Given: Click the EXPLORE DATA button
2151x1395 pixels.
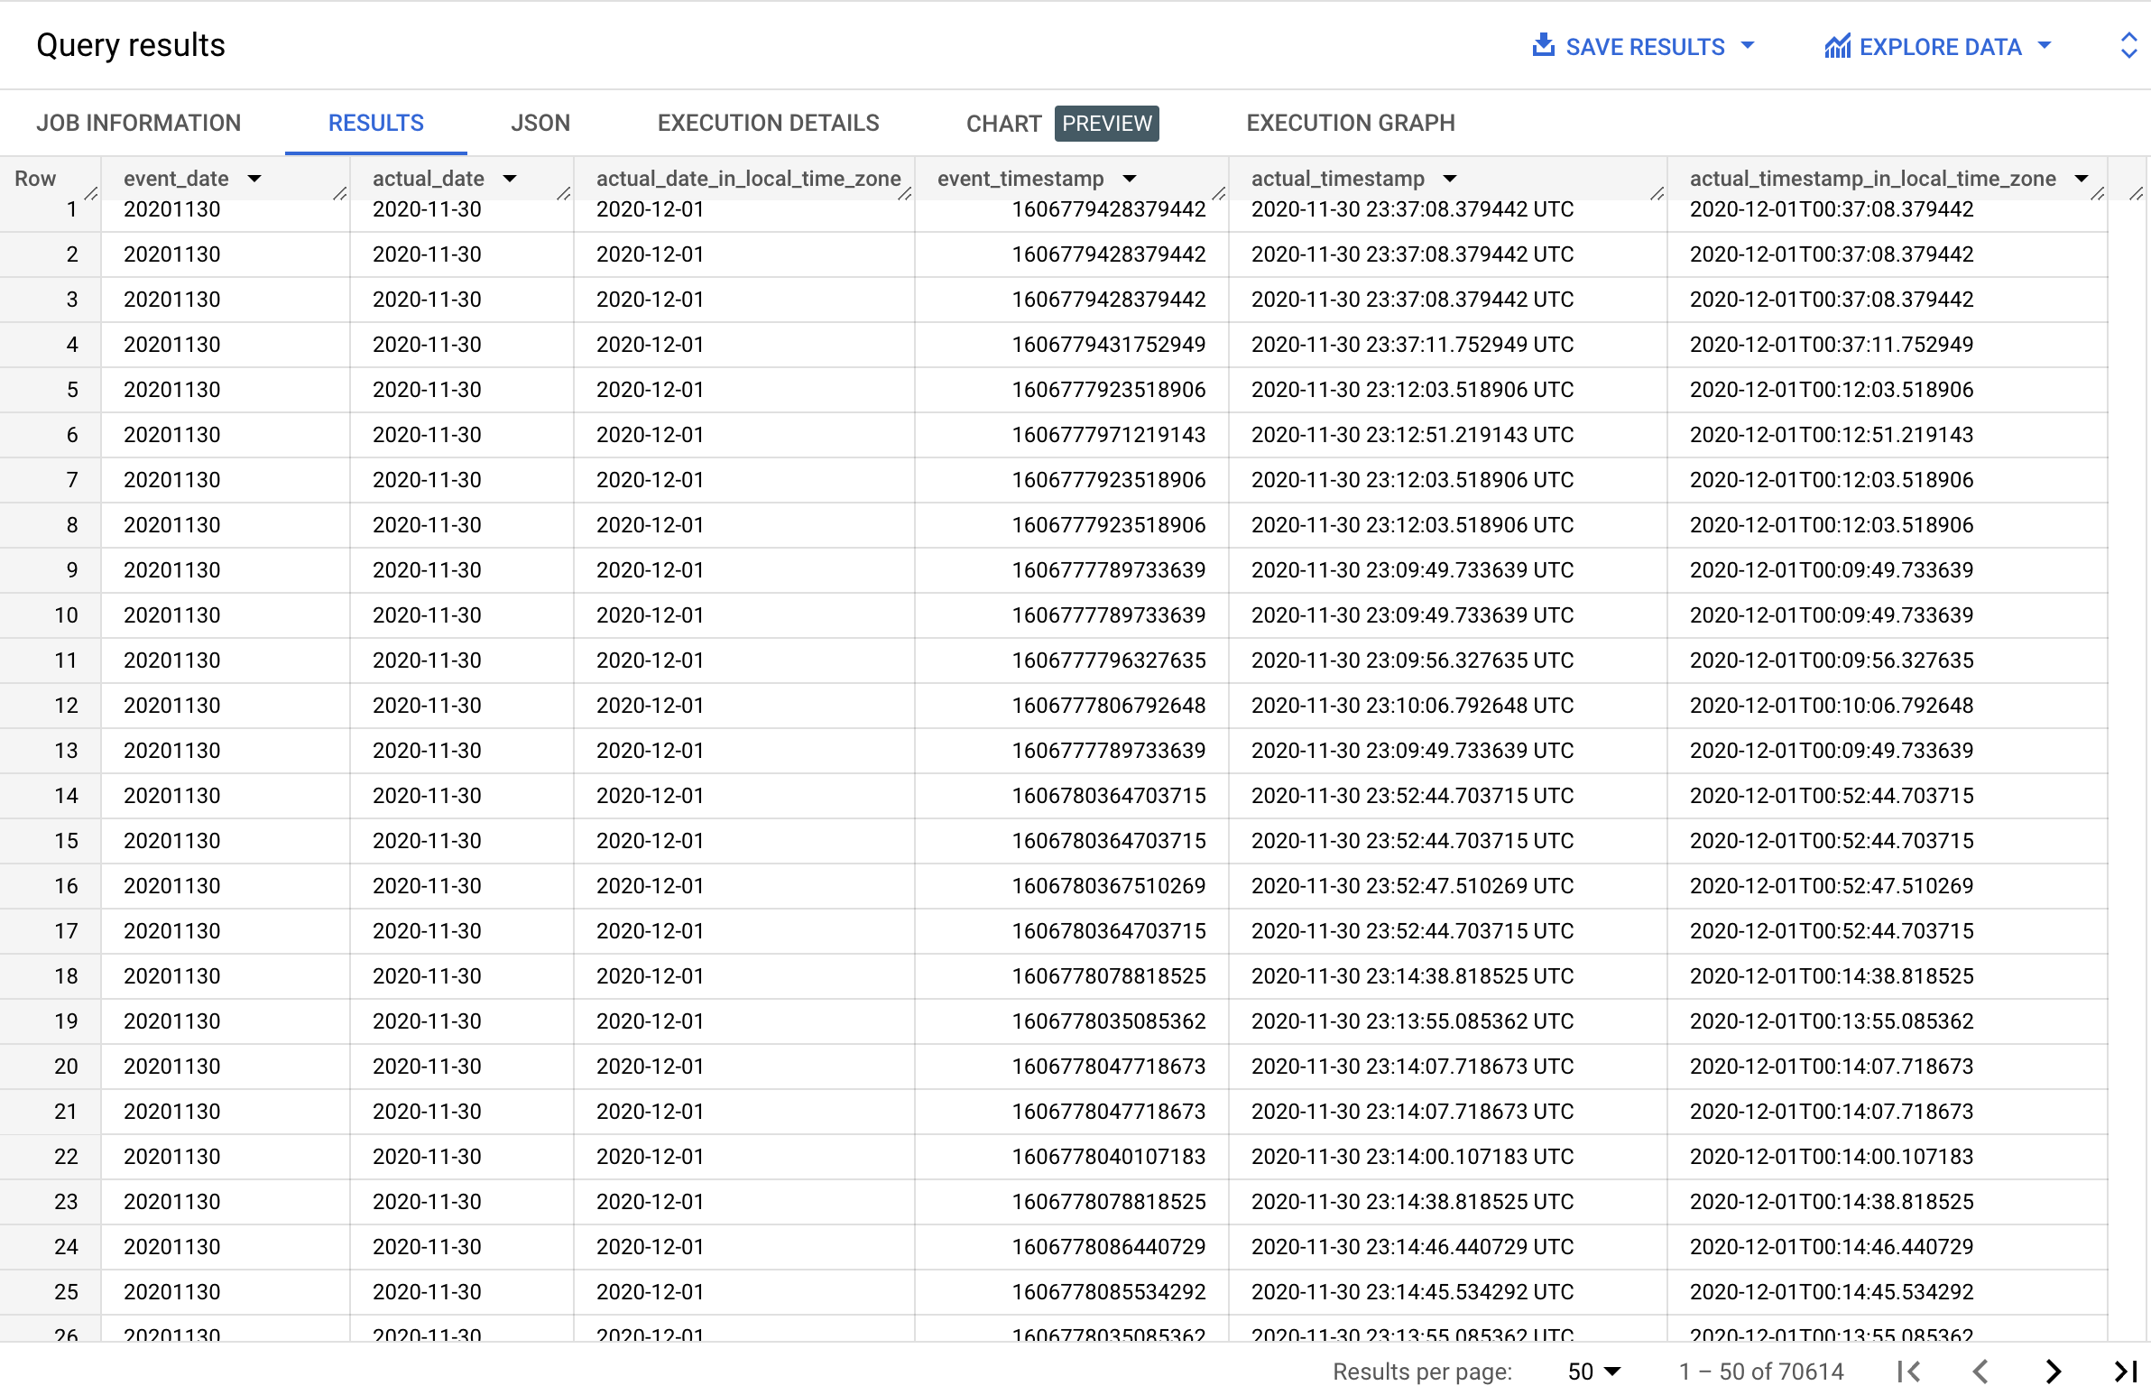Looking at the screenshot, I should (x=1939, y=45).
